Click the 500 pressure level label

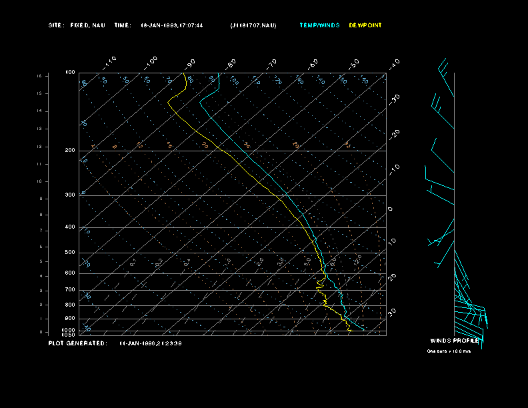(x=69, y=253)
